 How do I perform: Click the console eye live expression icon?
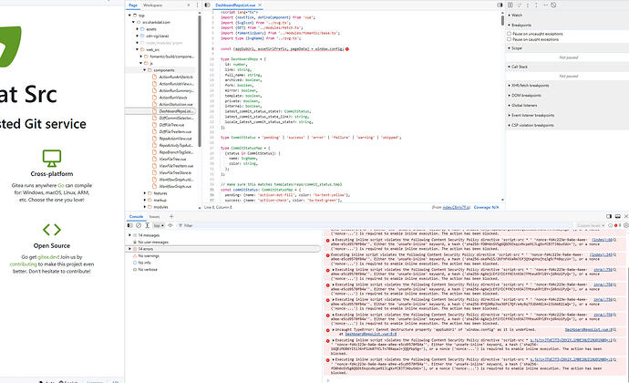coord(170,225)
